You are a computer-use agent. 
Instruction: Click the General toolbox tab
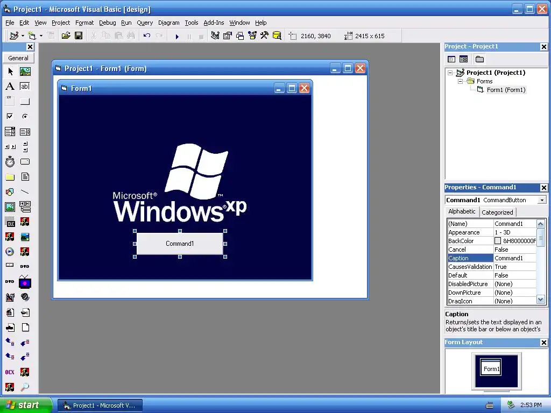18,58
